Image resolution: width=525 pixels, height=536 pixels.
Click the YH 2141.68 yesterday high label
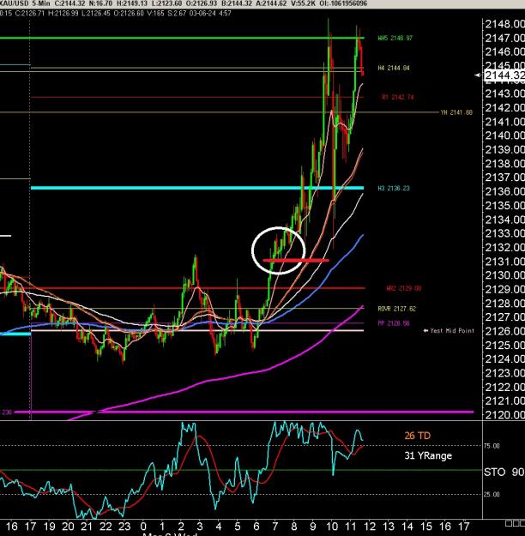point(456,112)
